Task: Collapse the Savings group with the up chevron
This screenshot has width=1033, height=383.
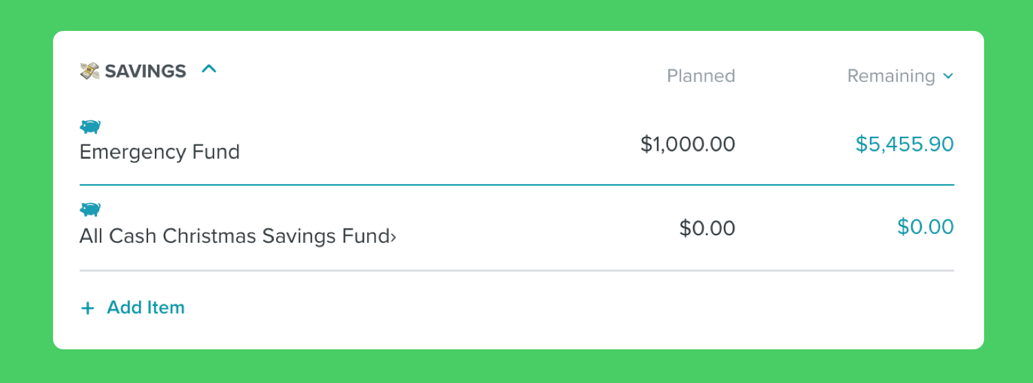Action: pos(209,69)
